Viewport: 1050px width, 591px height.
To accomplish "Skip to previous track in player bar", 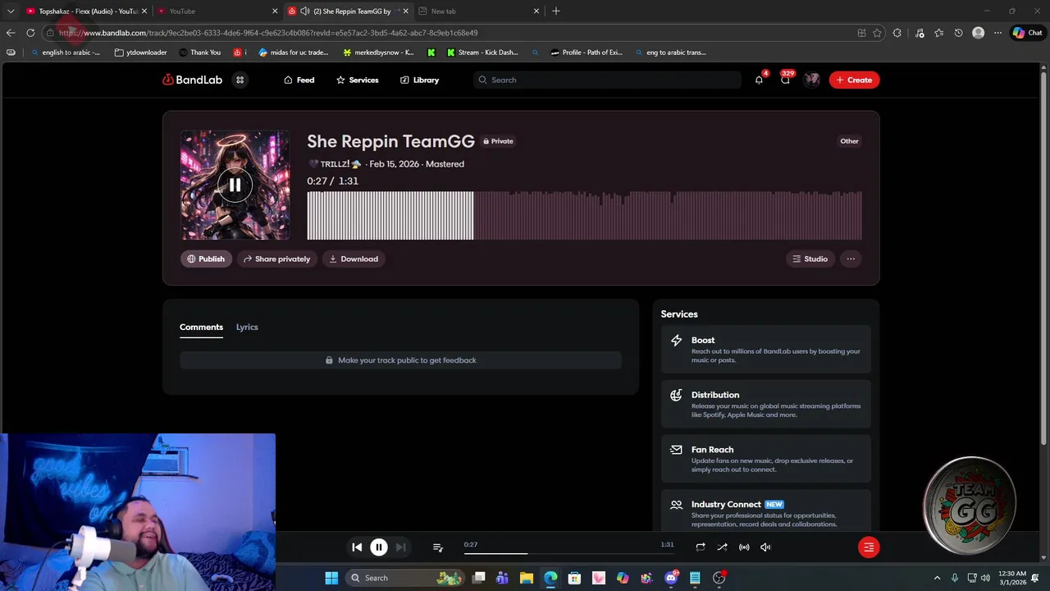I will 357,547.
